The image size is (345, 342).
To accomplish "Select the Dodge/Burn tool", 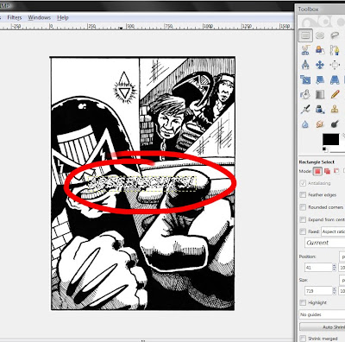I will 335,124.
